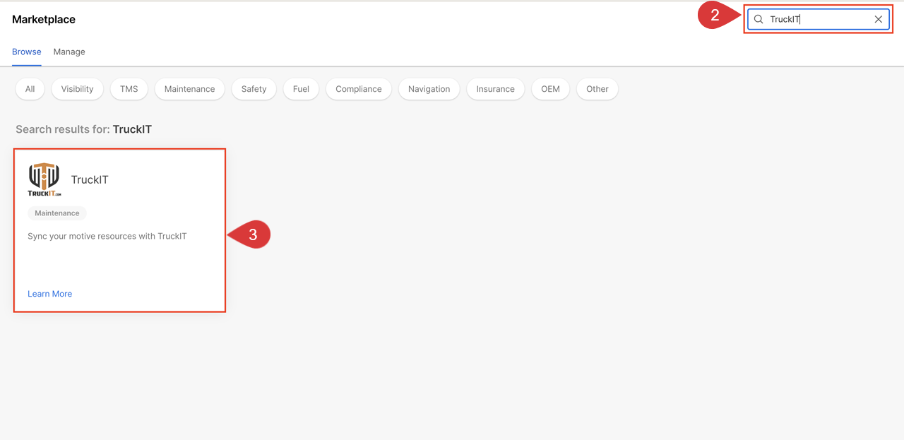This screenshot has width=904, height=440.
Task: Filter by the OEM category
Action: (x=550, y=89)
